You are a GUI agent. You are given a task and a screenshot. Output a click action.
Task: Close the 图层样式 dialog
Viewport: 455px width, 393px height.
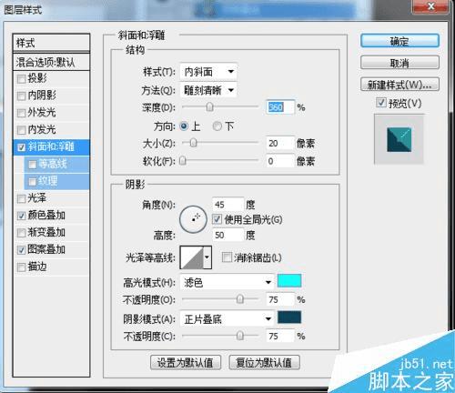click(430, 6)
